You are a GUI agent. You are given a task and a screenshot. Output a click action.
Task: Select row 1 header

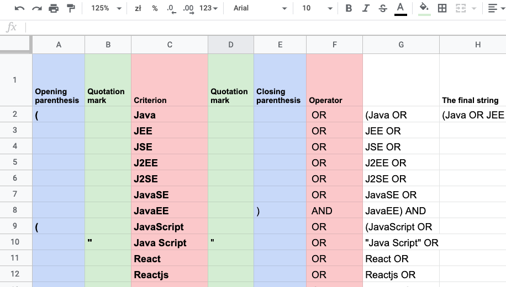pyautogui.click(x=16, y=80)
